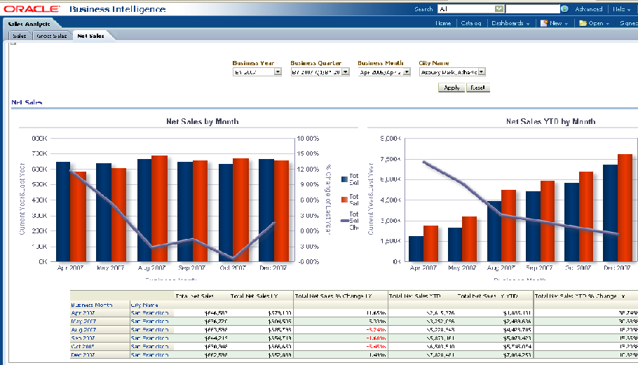Click the Reset button
The height and width of the screenshot is (365, 638).
pos(477,88)
